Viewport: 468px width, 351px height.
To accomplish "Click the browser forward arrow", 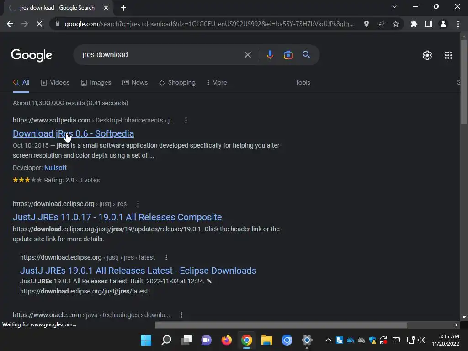I will [25, 24].
